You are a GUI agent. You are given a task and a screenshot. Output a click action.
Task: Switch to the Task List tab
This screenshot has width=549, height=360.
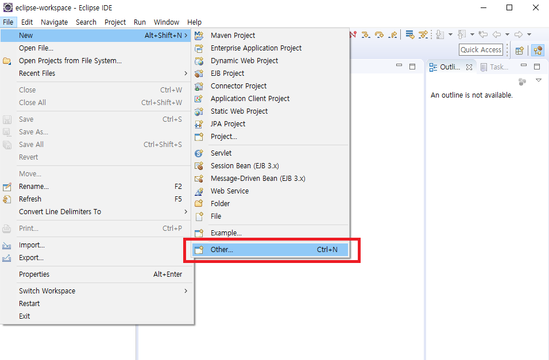(494, 67)
